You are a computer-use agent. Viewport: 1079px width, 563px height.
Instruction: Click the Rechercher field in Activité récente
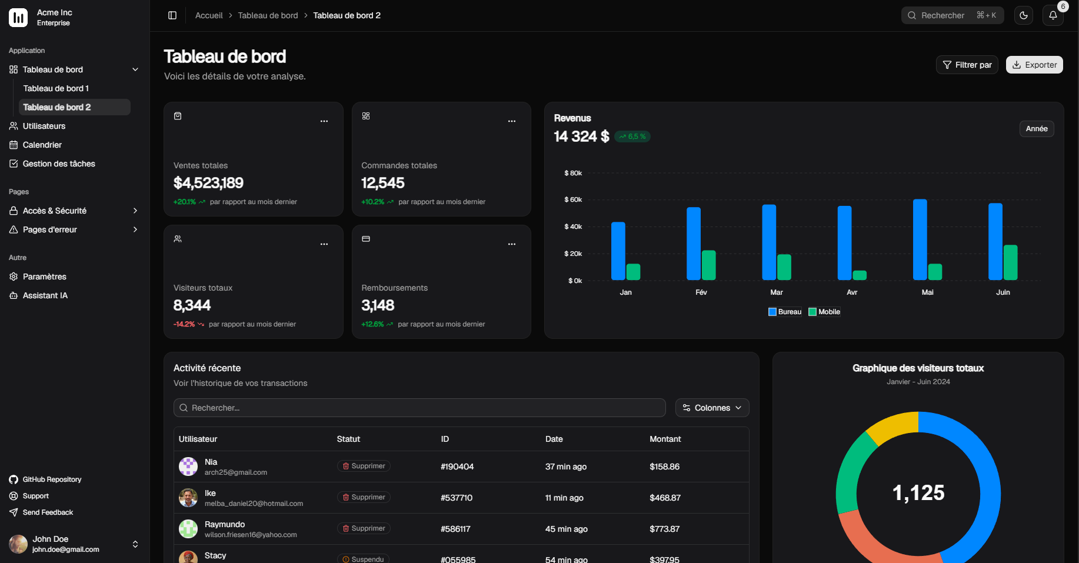point(419,408)
